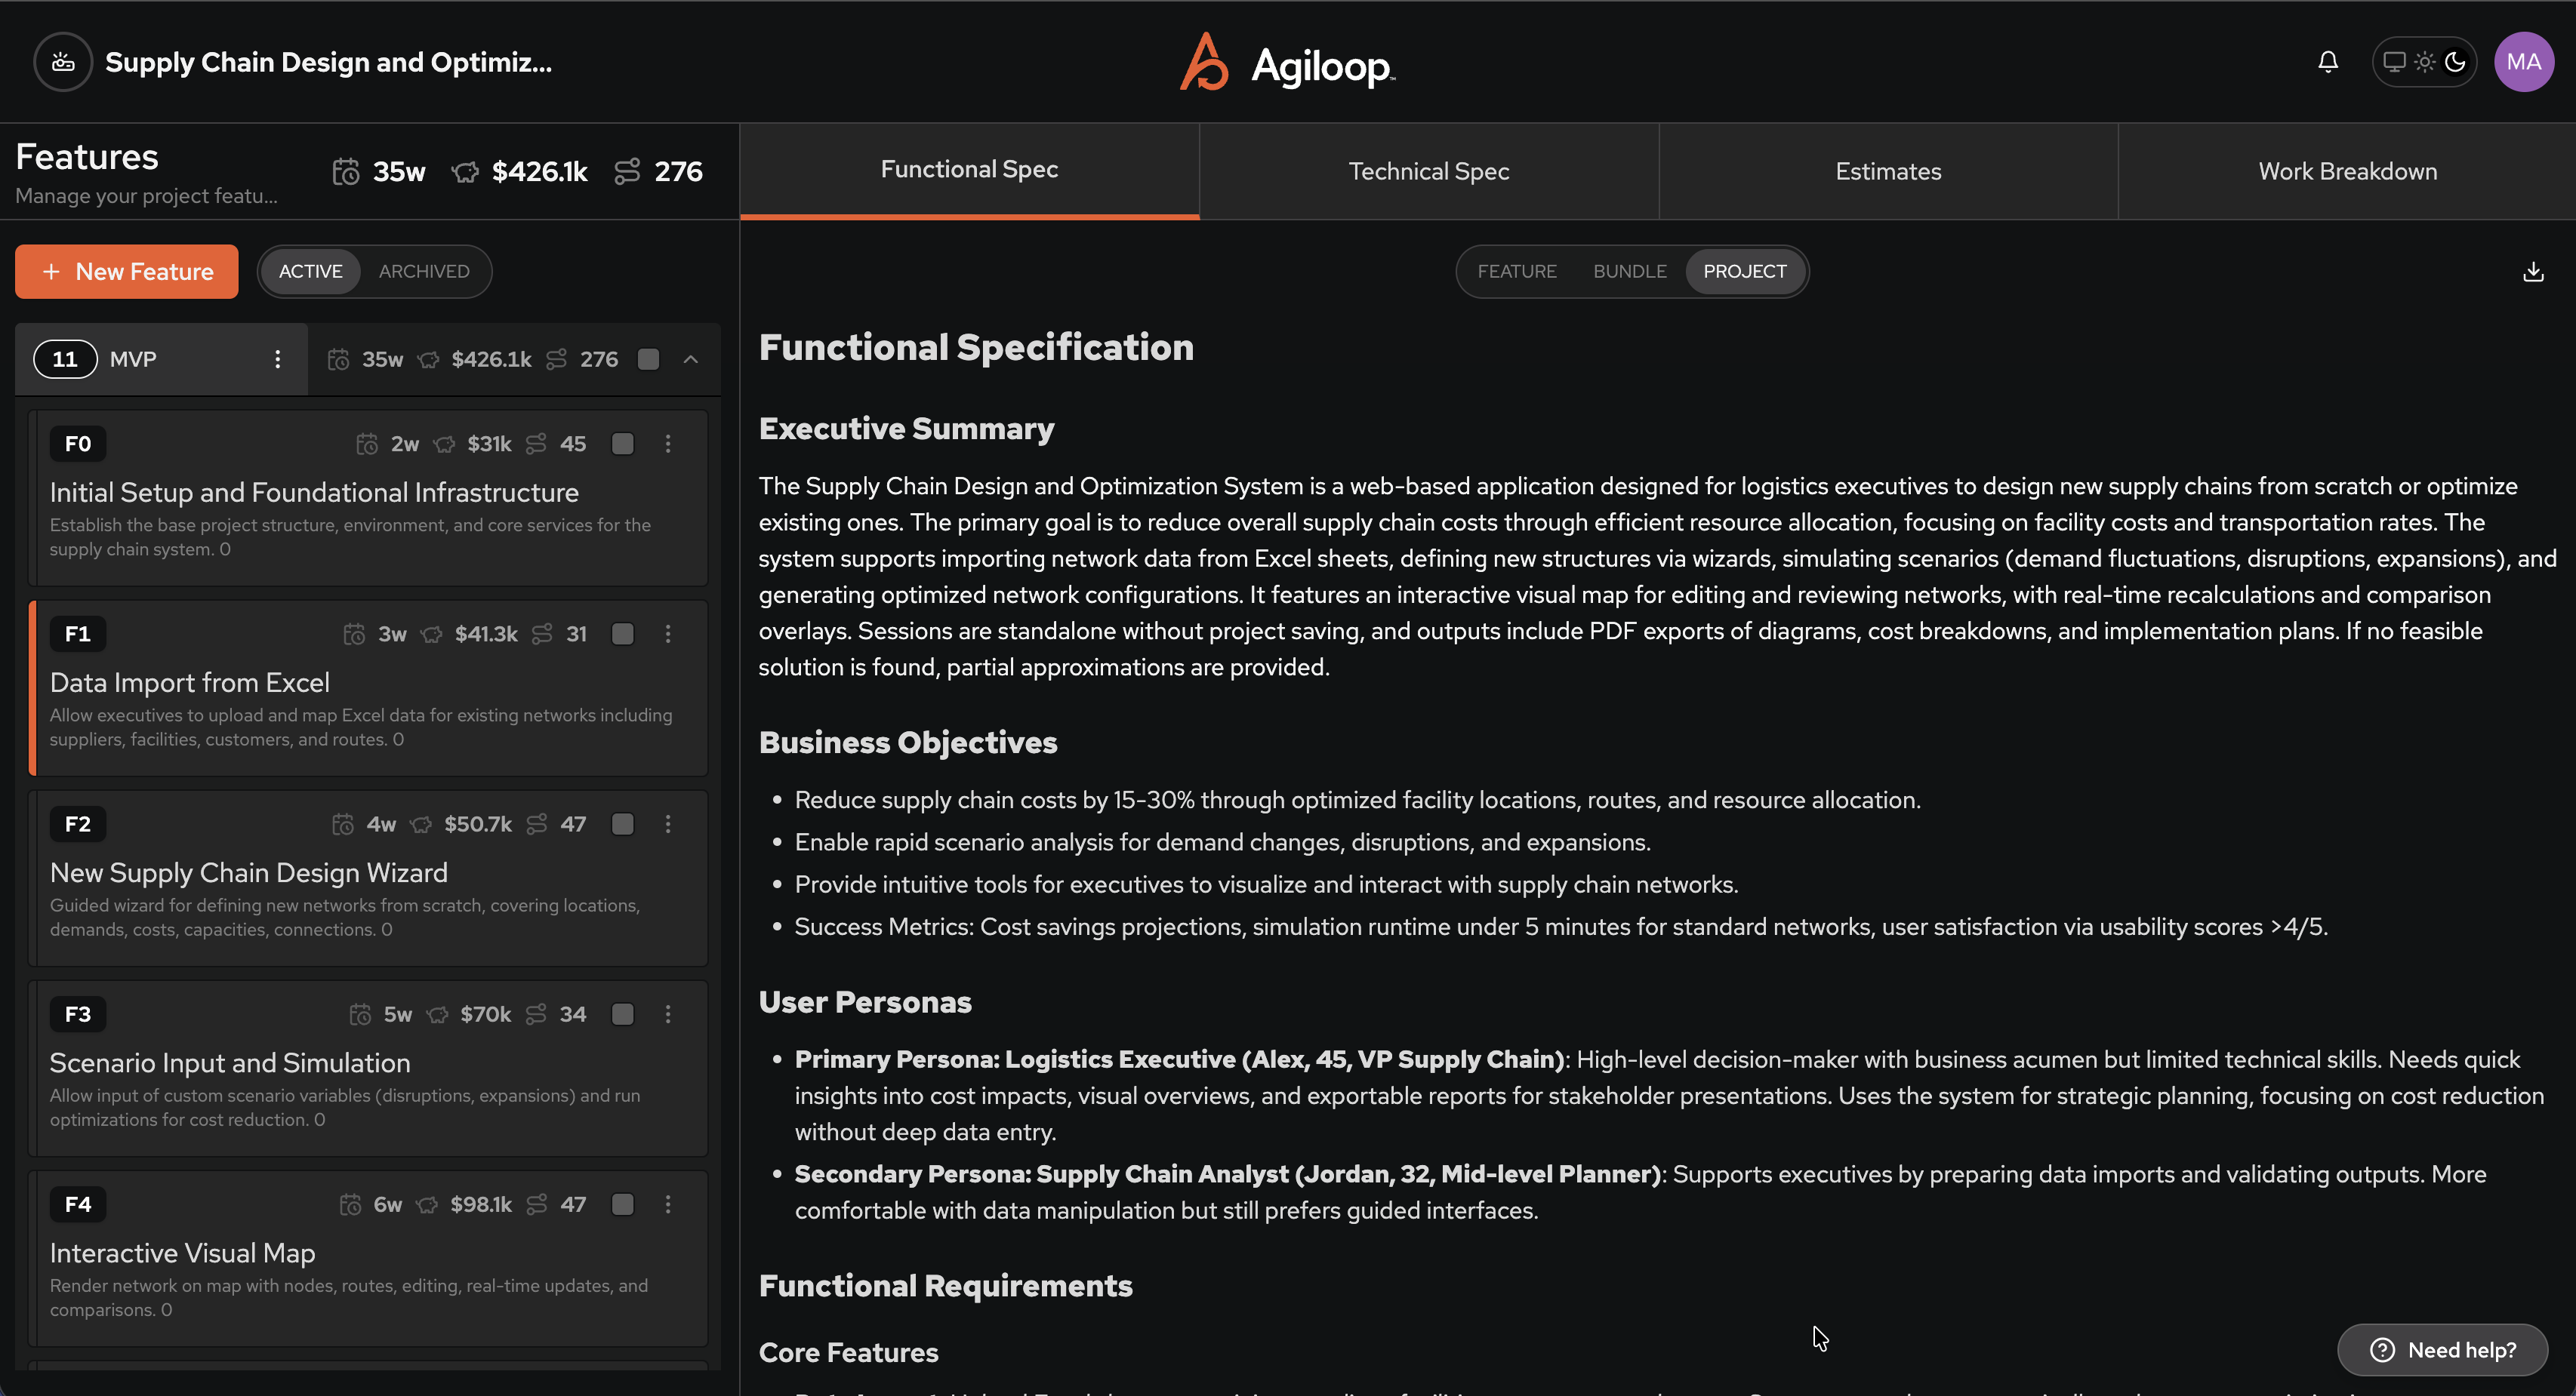Open options menu for New Supply Chain Design Wizard
2576x1396 pixels.
[x=668, y=823]
